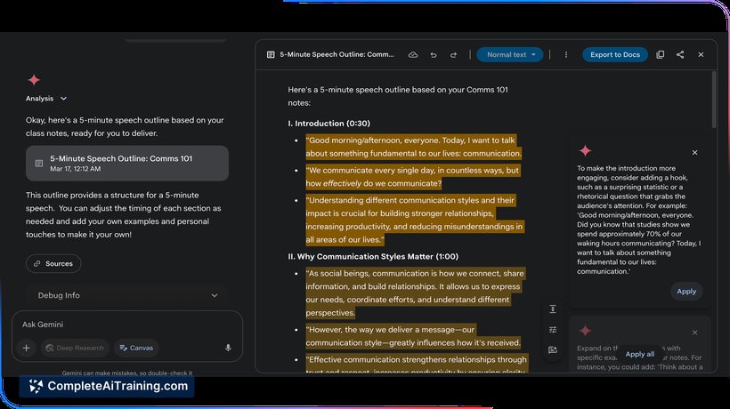Click the change tone sliders icon
The width and height of the screenshot is (730, 409).
click(x=553, y=330)
